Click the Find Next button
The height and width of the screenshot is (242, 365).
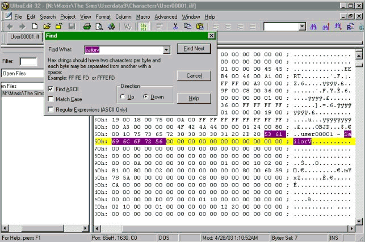pos(194,49)
